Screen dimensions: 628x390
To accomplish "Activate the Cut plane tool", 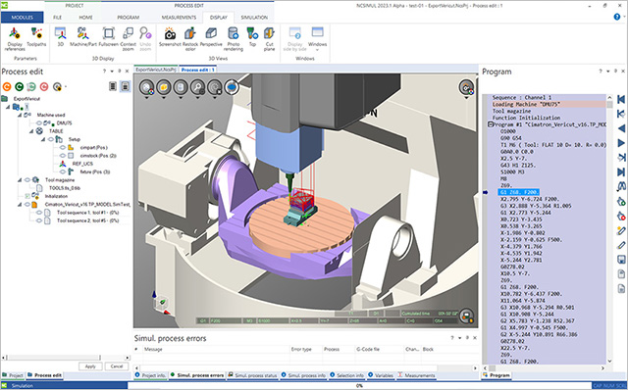I will (x=269, y=34).
